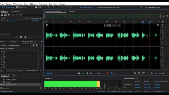
Task: Click the import file icon in Файлы panel
Action: tap(5, 15)
